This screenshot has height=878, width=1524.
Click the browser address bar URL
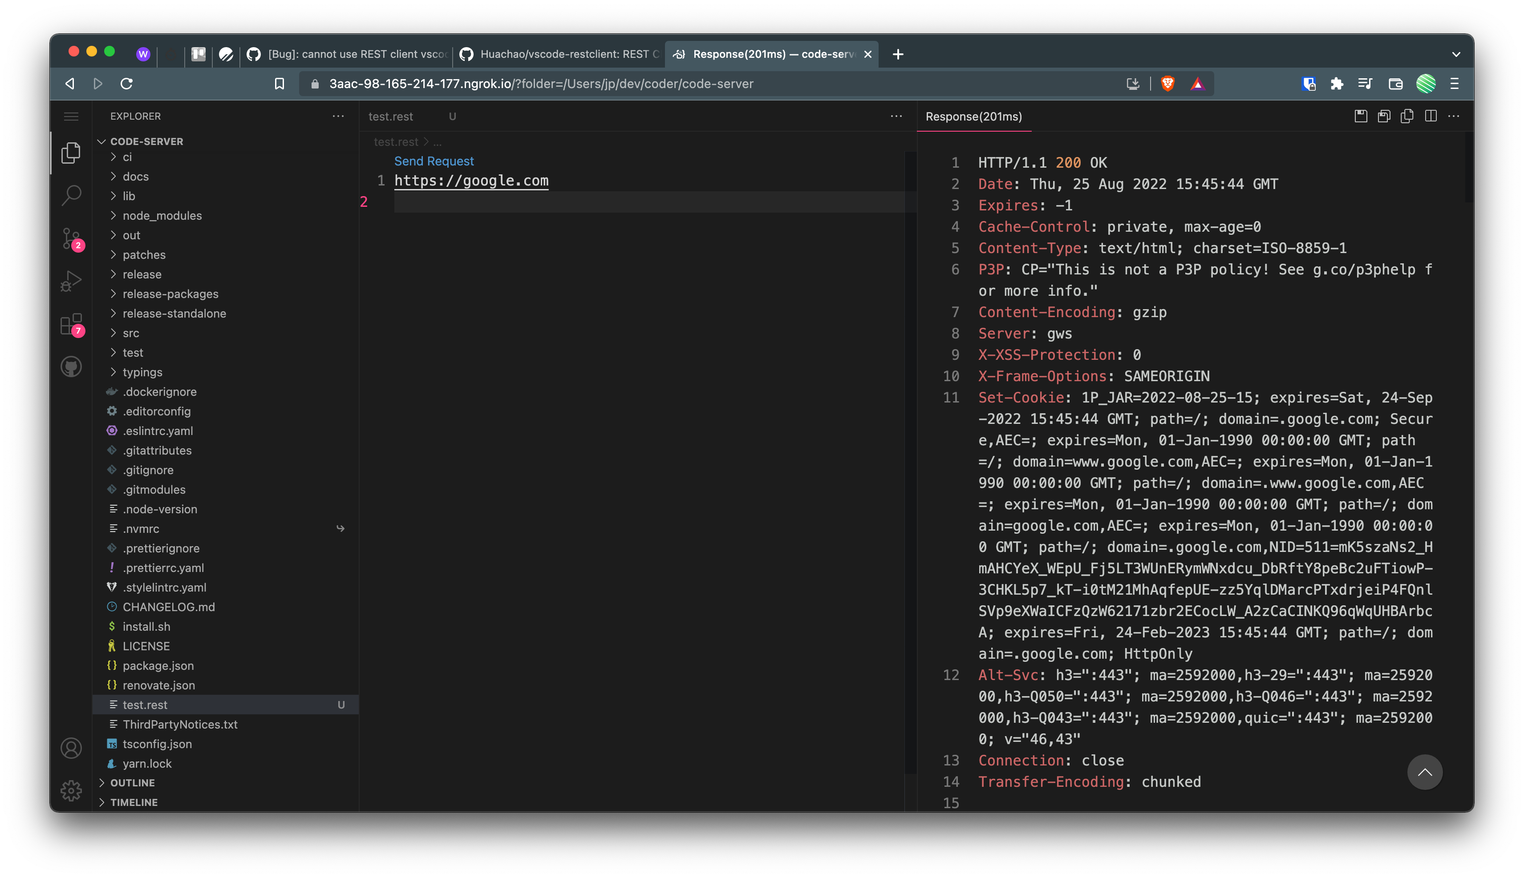click(541, 84)
